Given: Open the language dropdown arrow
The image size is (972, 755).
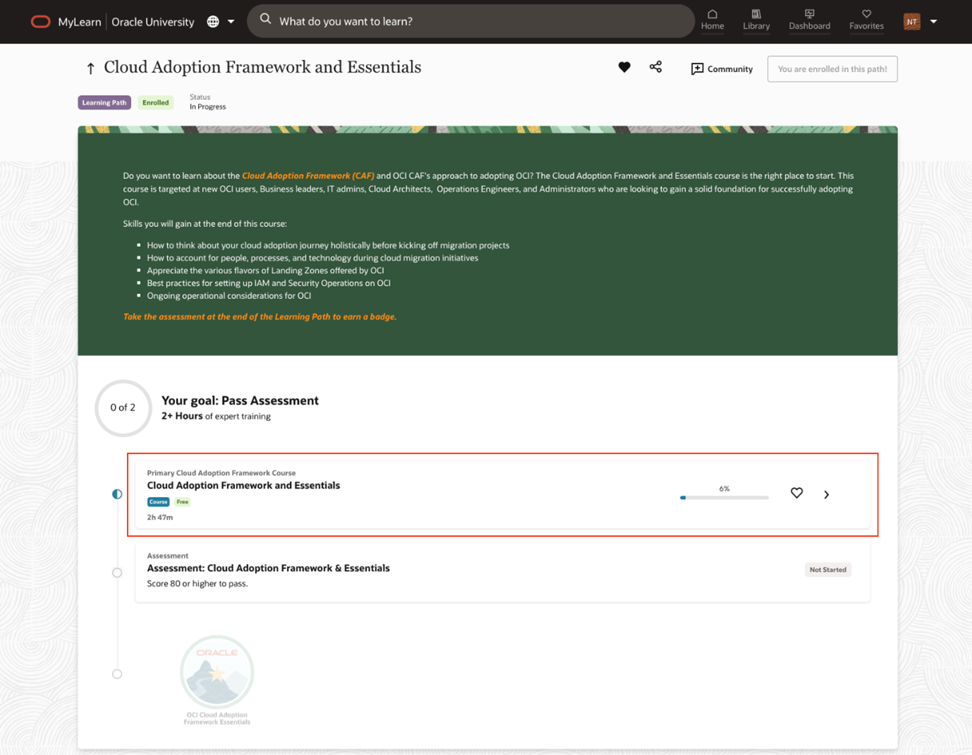Looking at the screenshot, I should [x=231, y=22].
